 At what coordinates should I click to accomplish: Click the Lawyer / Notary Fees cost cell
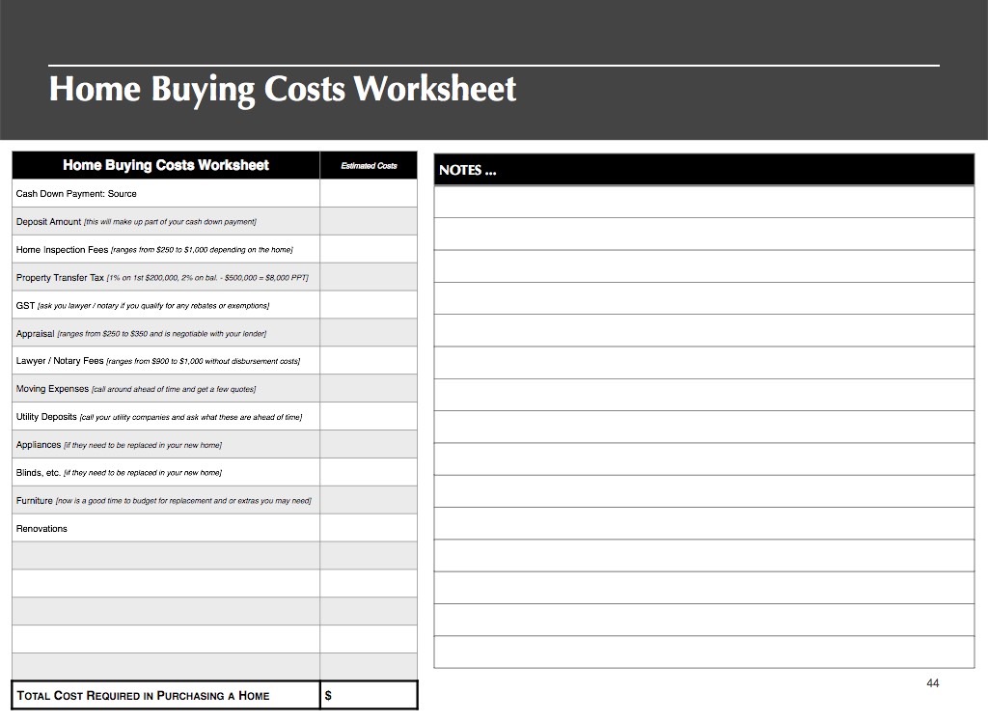[x=369, y=361]
